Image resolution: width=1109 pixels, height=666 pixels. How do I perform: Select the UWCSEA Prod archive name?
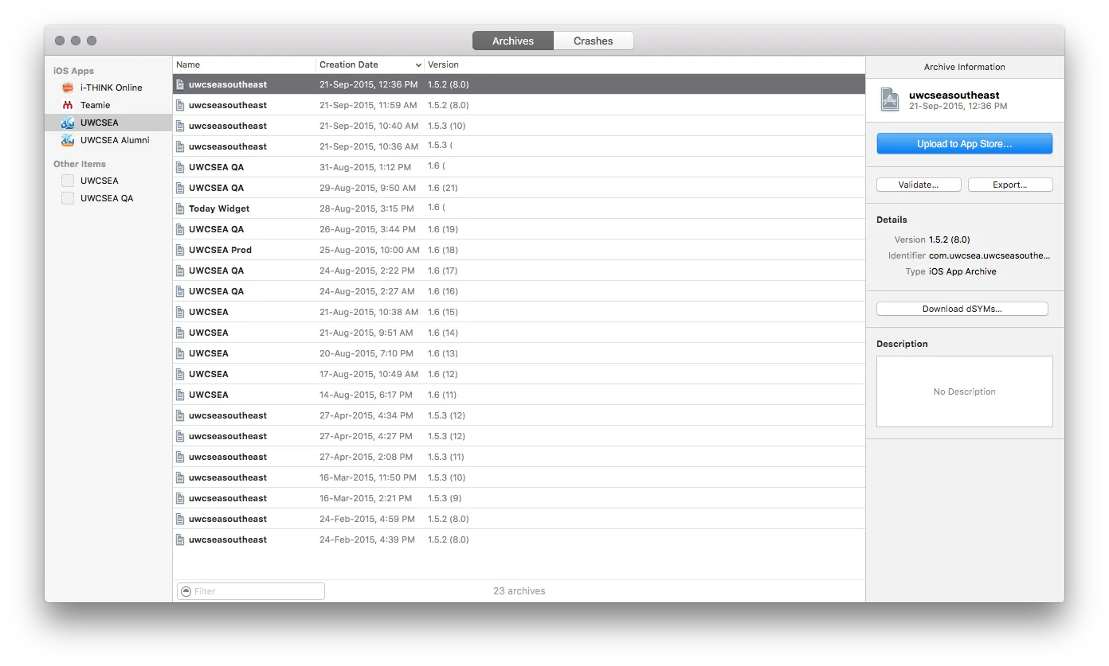point(220,250)
